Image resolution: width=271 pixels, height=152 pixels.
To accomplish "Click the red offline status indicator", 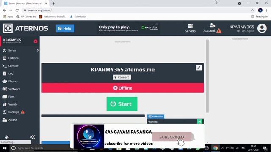I will [x=36, y=41].
